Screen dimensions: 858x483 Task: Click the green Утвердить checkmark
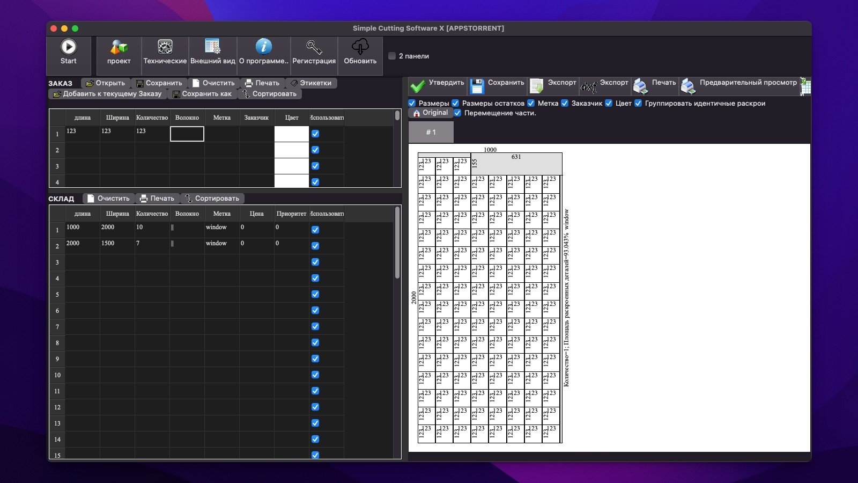(418, 86)
